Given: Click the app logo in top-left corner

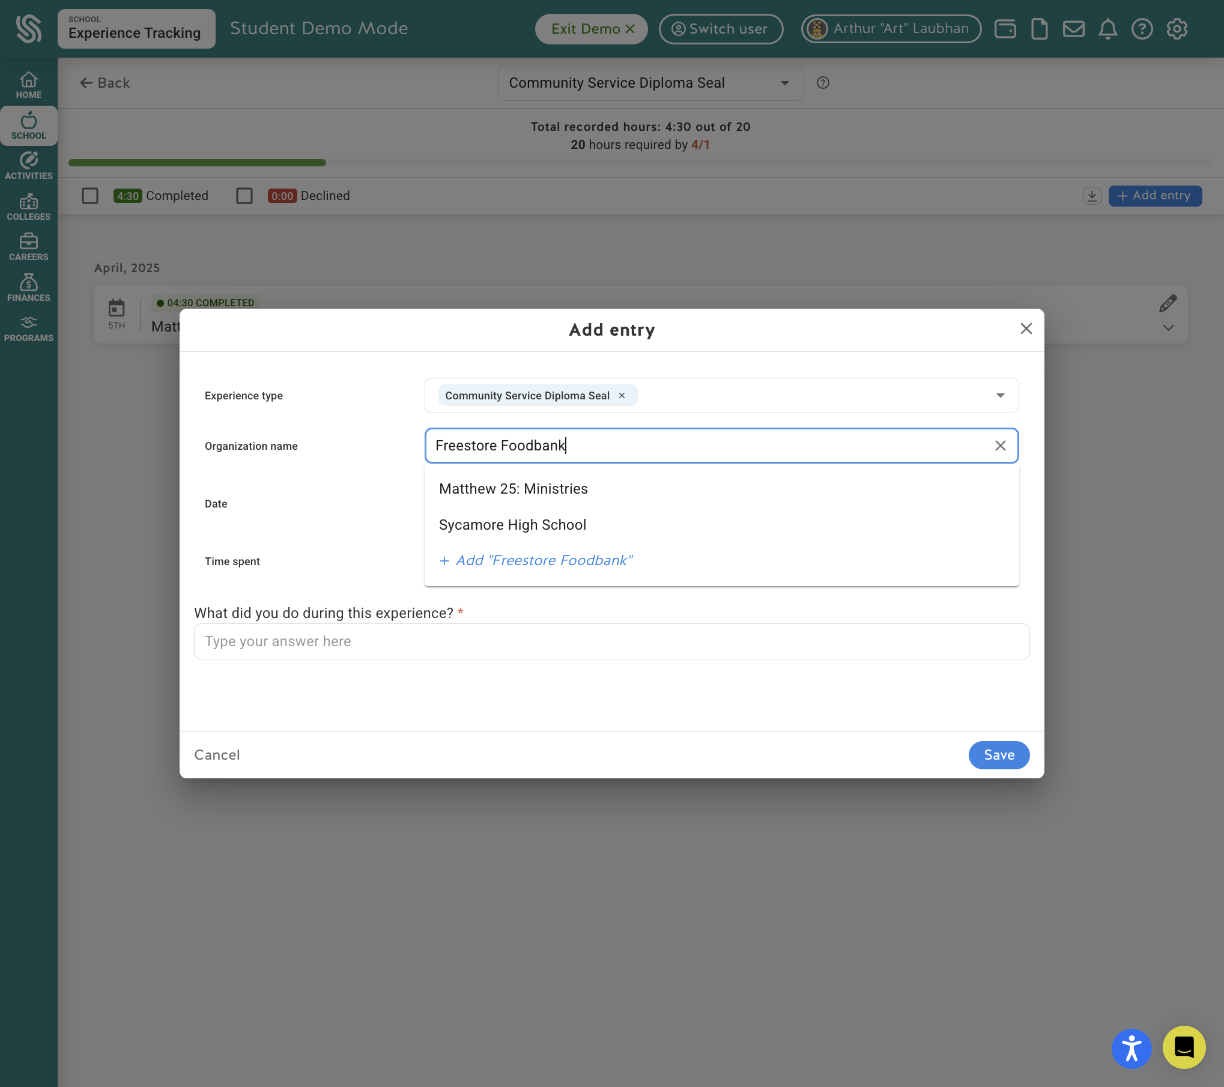Looking at the screenshot, I should (28, 29).
